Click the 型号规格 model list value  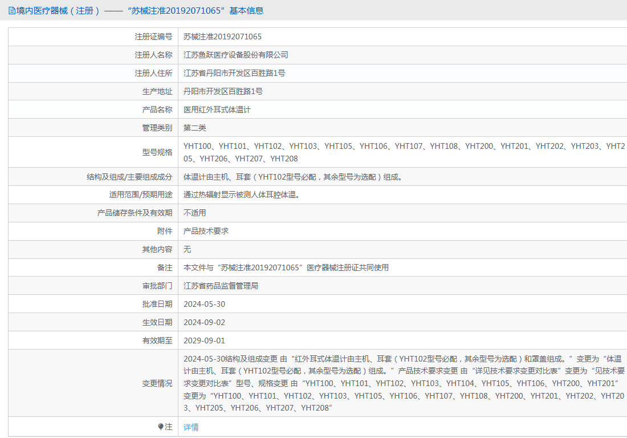tap(404, 152)
